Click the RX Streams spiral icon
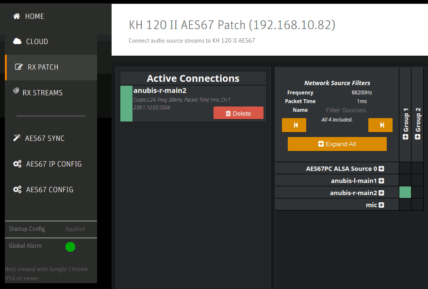This screenshot has width=428, height=289. click(x=16, y=91)
